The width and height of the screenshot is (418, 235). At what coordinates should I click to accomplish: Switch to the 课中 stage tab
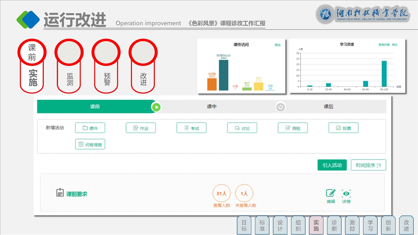coord(212,107)
